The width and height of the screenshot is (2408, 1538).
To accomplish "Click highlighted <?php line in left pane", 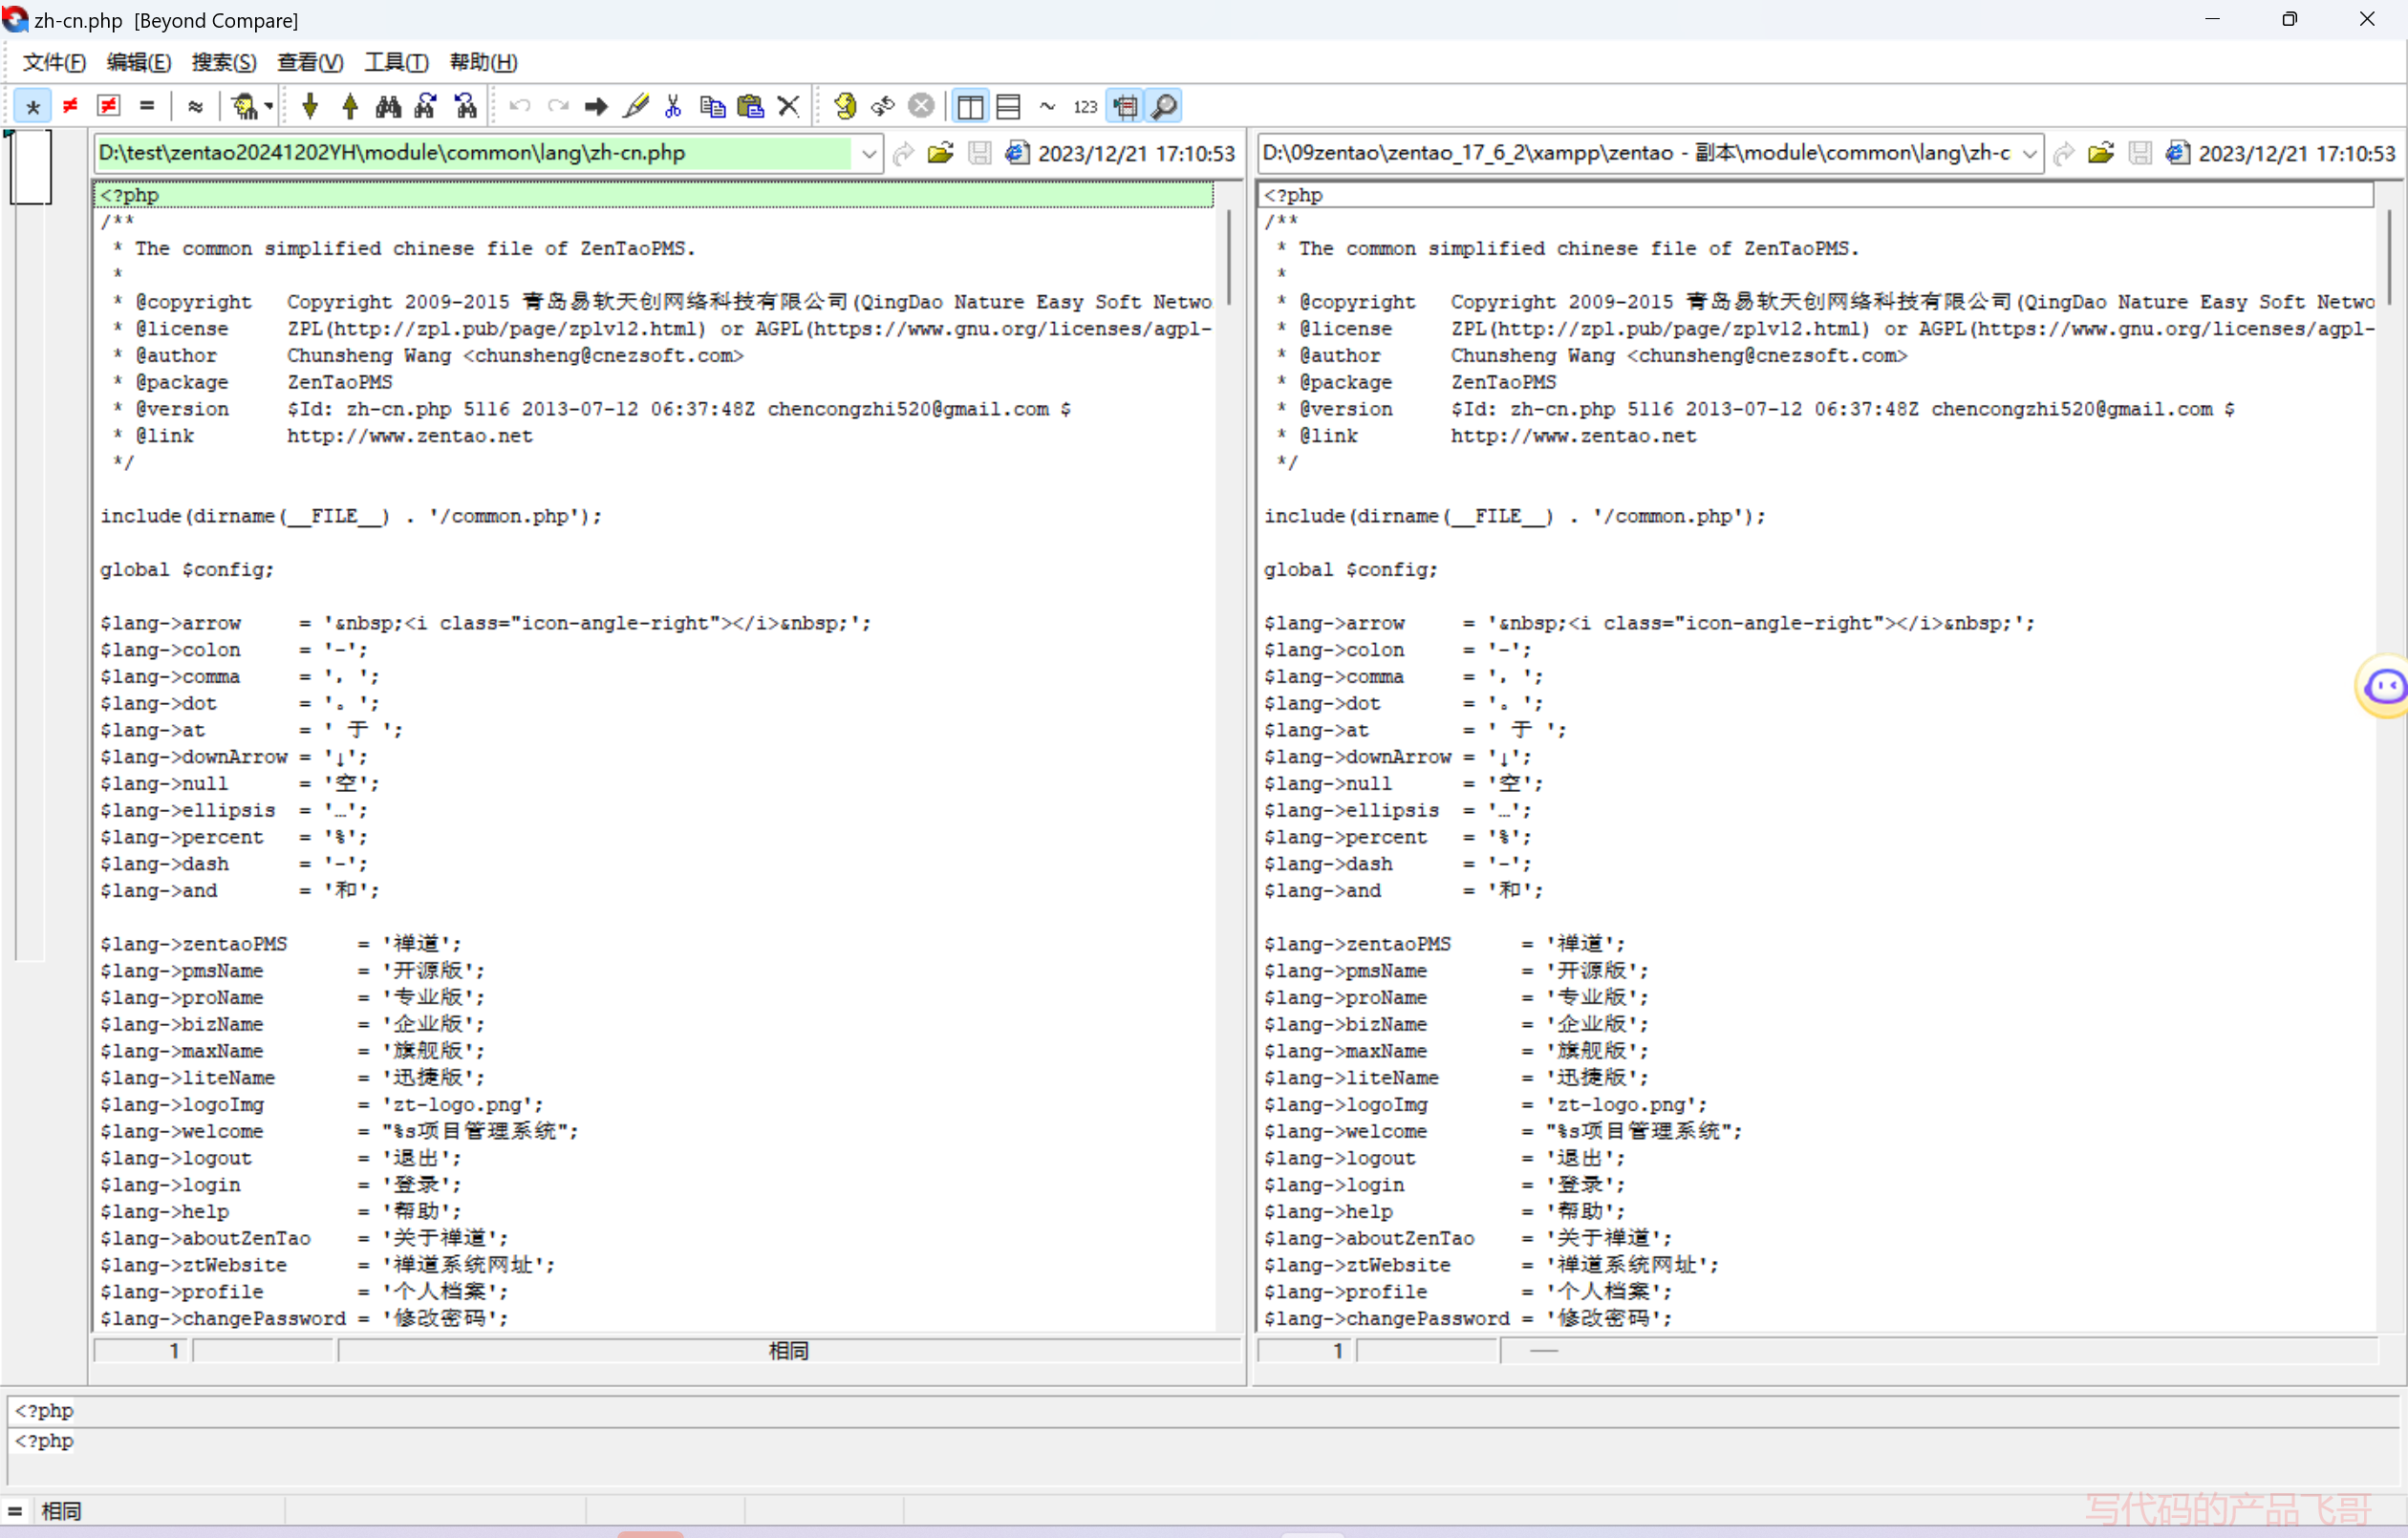I will pos(655,195).
